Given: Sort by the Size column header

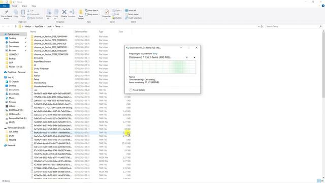Looking at the screenshot, I should (x=121, y=32).
